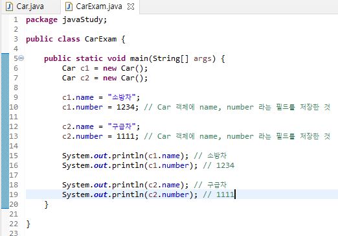
Task: Collapse the main method fold marker
Action: click(x=21, y=58)
